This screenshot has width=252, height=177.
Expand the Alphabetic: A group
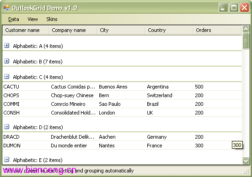tap(6, 46)
